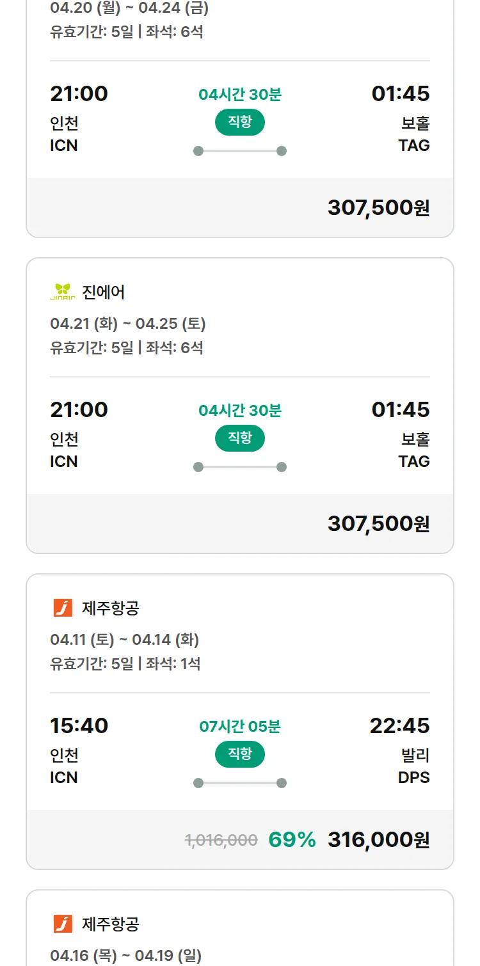Click the 04.11 (토) ~ 04.14 (화) date range
Screen dimensions: 480x966
(125, 640)
